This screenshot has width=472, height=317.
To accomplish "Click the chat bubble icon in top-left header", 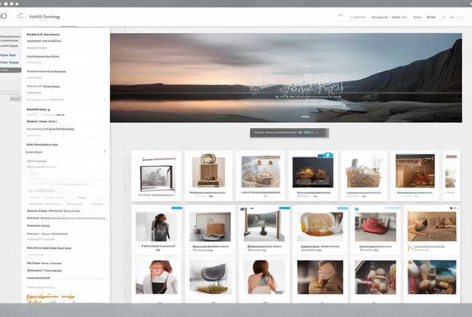I will (3, 15).
